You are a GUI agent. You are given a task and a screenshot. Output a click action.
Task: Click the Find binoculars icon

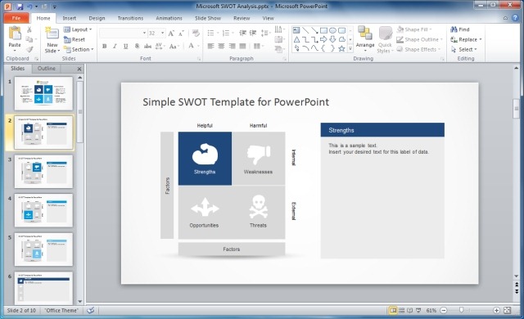click(x=454, y=29)
